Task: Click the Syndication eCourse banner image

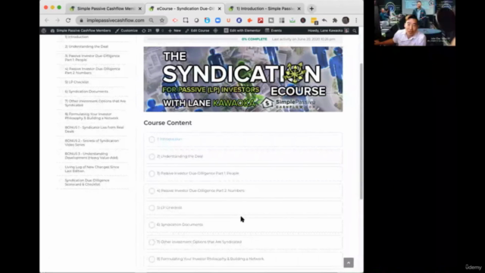Action: coord(243,79)
